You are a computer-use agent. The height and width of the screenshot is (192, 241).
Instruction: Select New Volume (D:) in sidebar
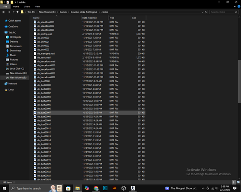pos(18,73)
